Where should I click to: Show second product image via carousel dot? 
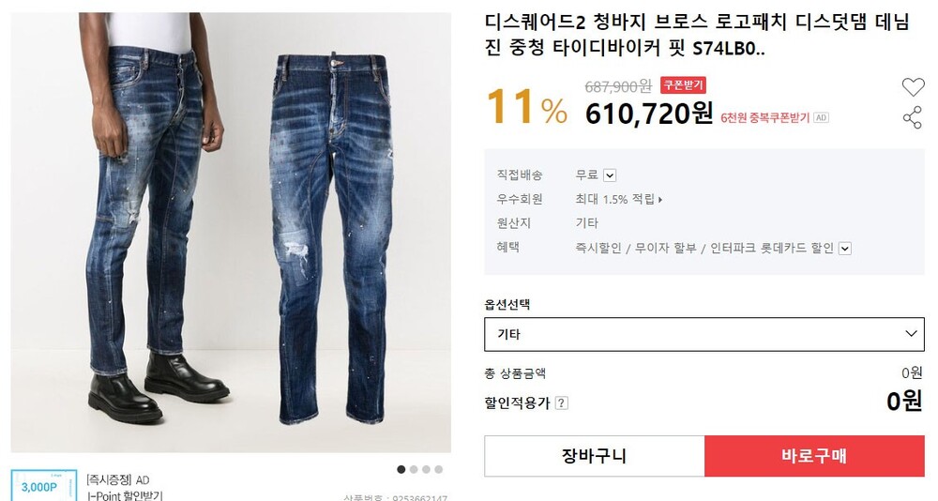tap(414, 469)
